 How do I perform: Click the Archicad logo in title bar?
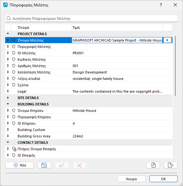click(5, 5)
